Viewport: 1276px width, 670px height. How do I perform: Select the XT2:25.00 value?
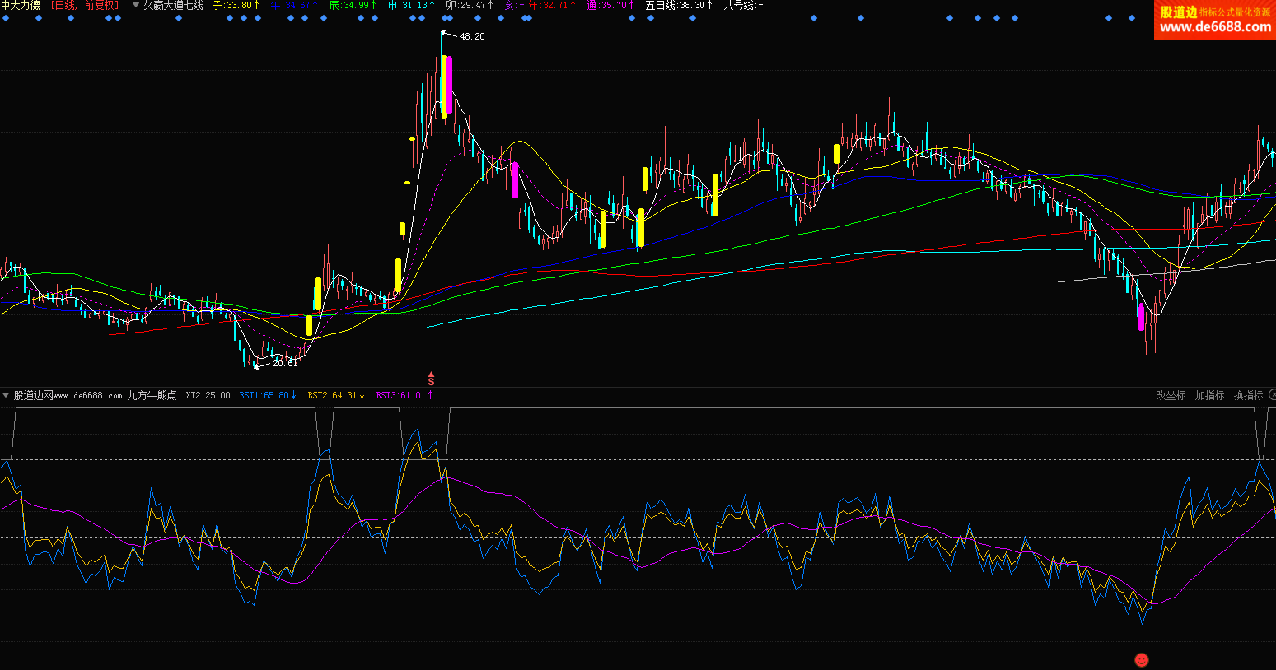208,395
